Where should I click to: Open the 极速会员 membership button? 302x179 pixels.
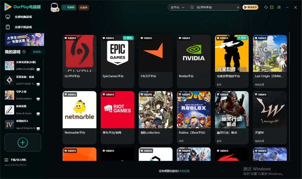pyautogui.click(x=250, y=7)
